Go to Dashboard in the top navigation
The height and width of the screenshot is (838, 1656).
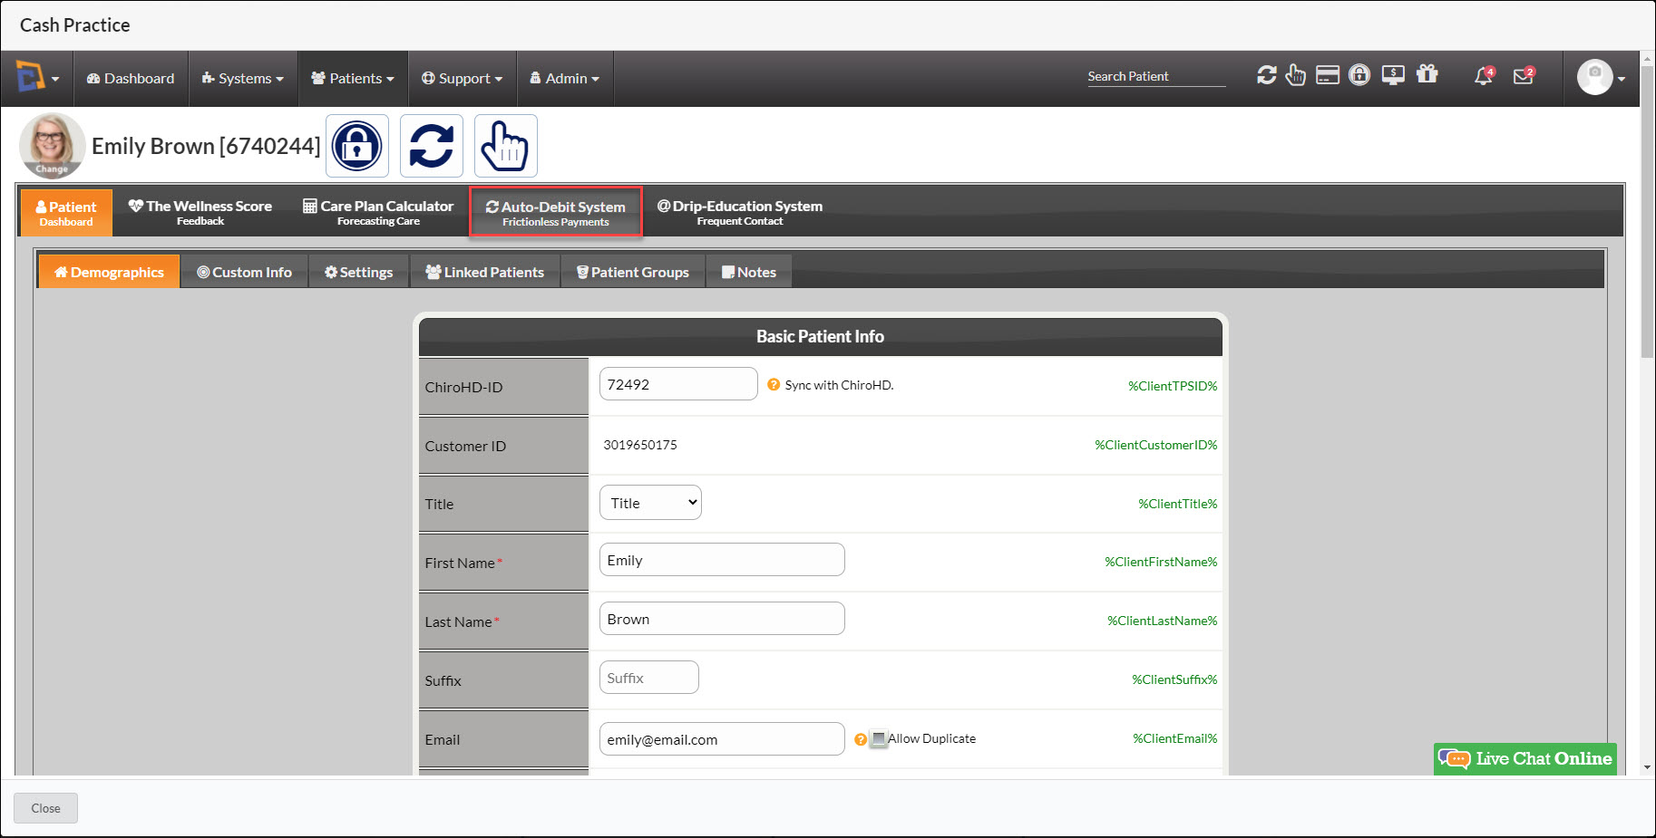tap(131, 79)
